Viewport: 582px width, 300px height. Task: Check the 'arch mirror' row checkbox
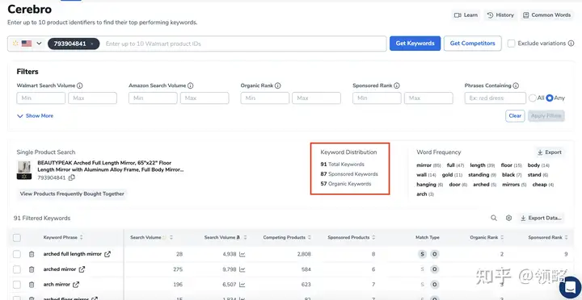pos(17,285)
